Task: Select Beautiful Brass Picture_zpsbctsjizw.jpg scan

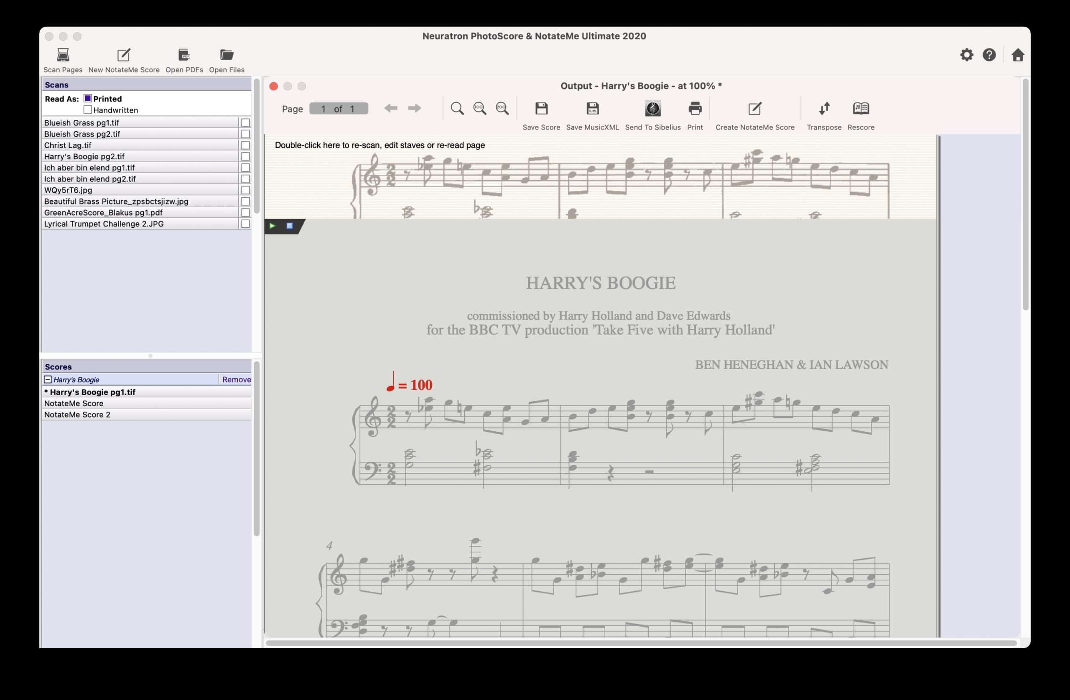Action: (x=140, y=201)
